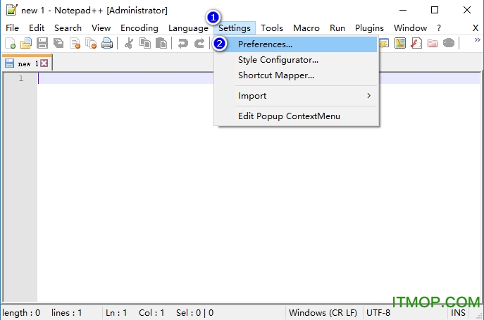Close the 'new 1' tab

pos(44,63)
